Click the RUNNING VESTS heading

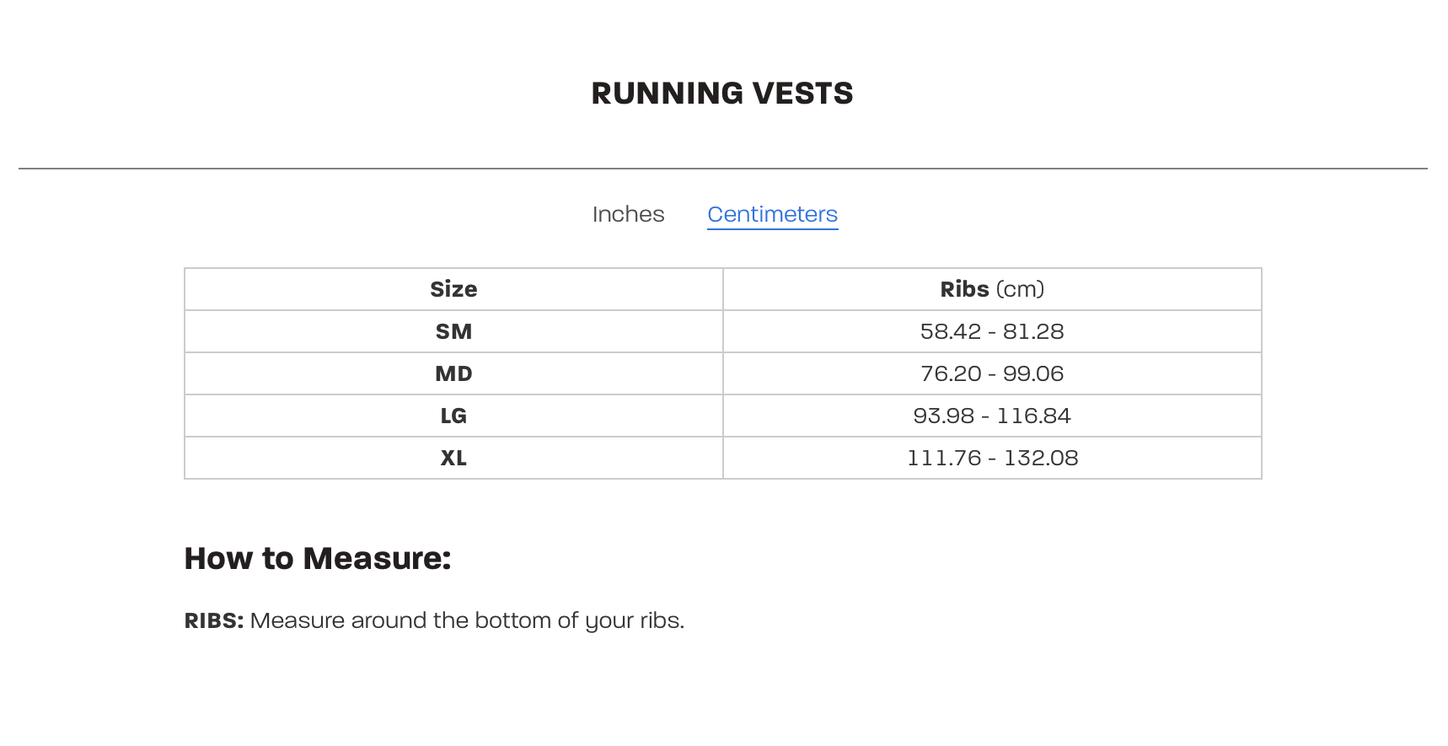pyautogui.click(x=722, y=94)
